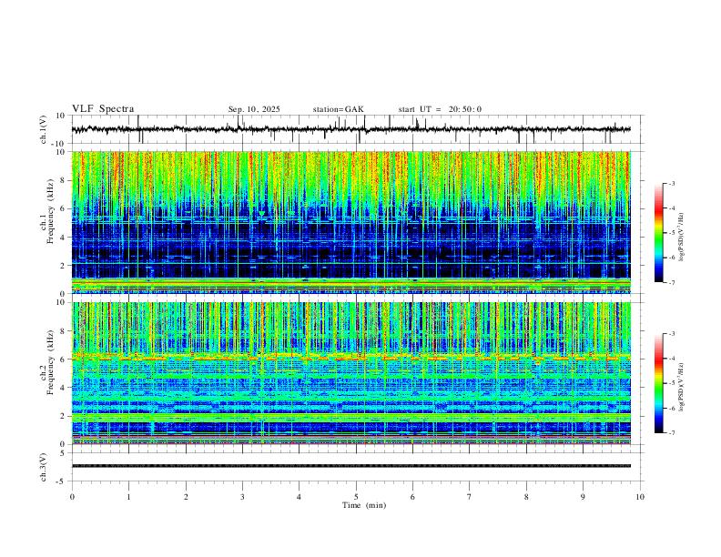
Task: Select the "start UT = 20:50:0" text
Action: point(440,109)
